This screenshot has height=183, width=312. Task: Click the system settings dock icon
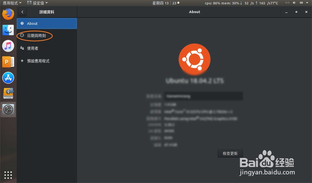click(8, 109)
